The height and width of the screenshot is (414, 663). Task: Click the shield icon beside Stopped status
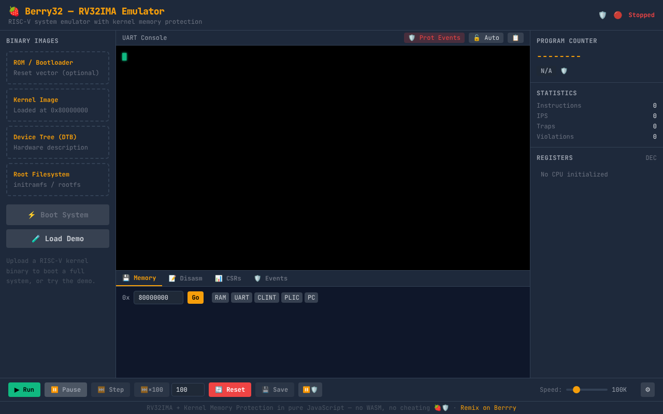click(x=602, y=15)
